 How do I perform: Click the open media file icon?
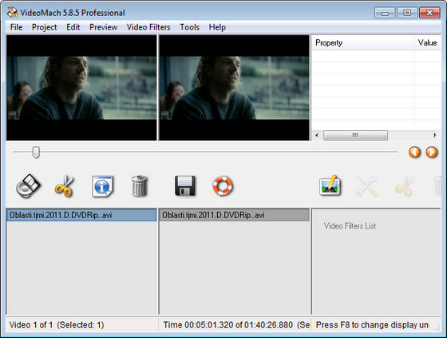click(28, 186)
